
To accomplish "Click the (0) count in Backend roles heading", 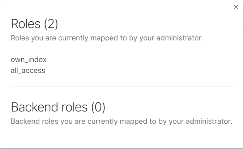I will pos(98,107).
